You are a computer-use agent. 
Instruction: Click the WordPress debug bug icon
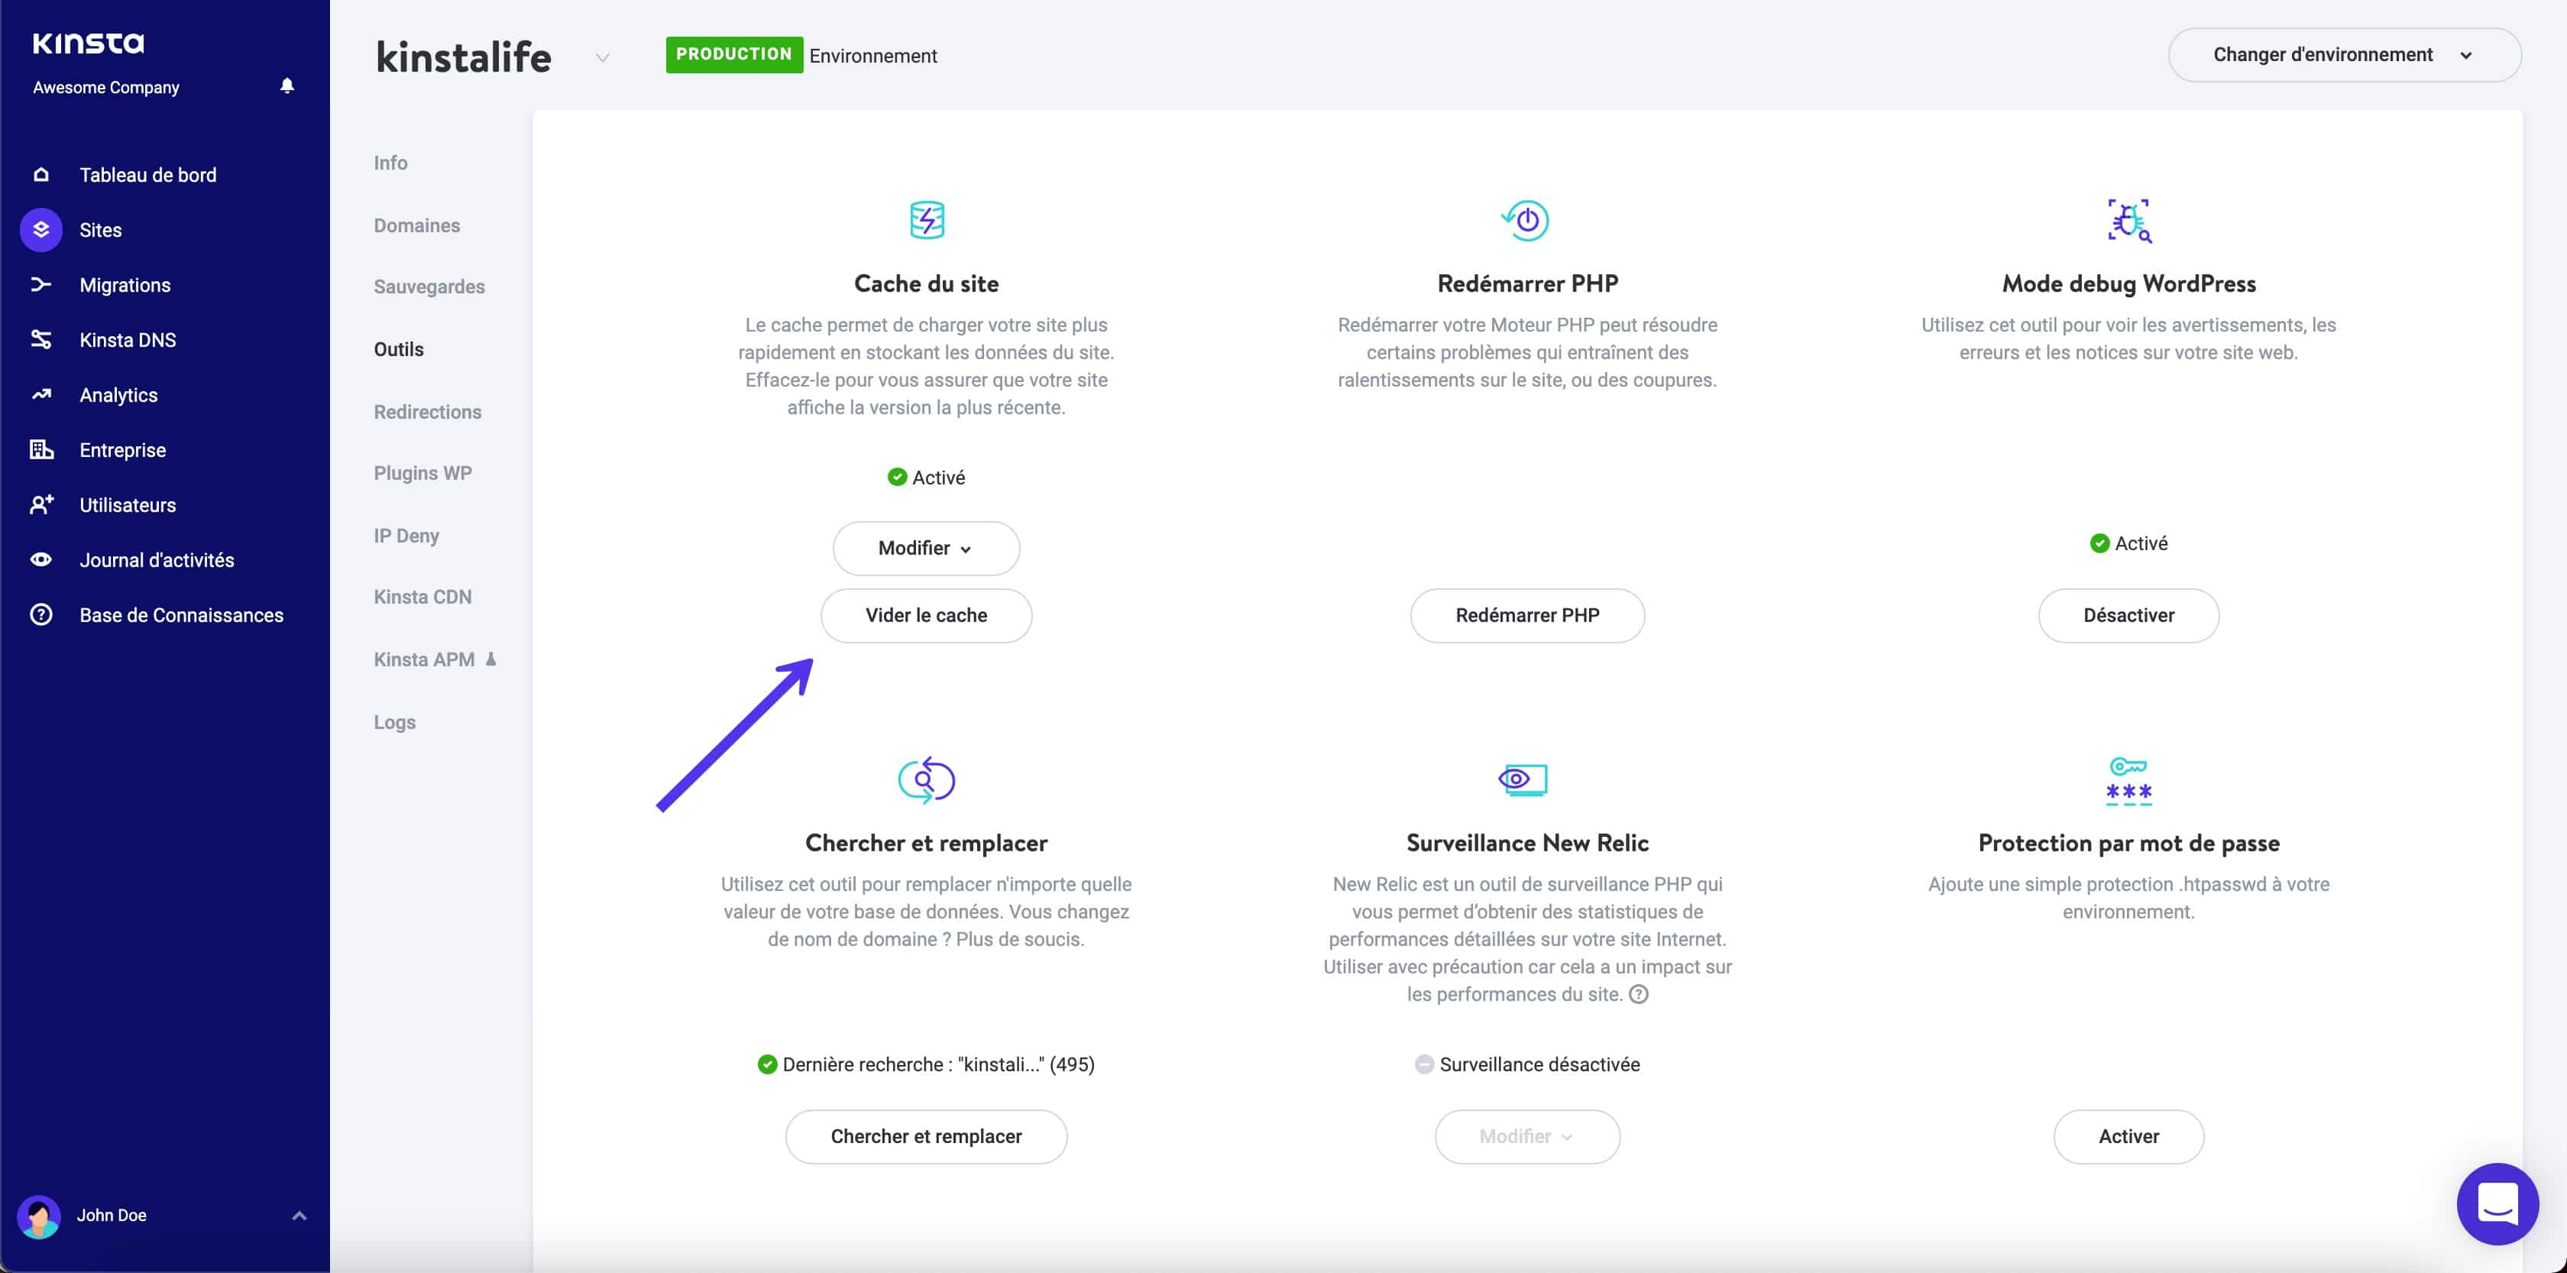pyautogui.click(x=2128, y=220)
